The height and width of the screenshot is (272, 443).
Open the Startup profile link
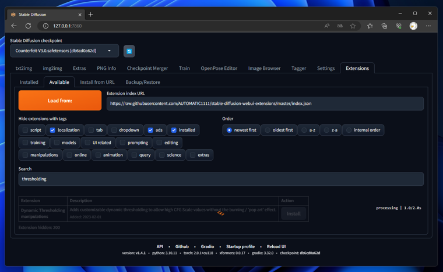[x=240, y=246]
